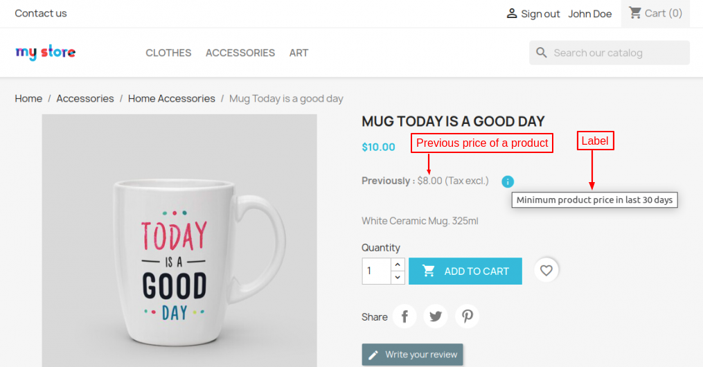This screenshot has width=703, height=367.
Task: Click the my store logo
Action: pyautogui.click(x=46, y=53)
